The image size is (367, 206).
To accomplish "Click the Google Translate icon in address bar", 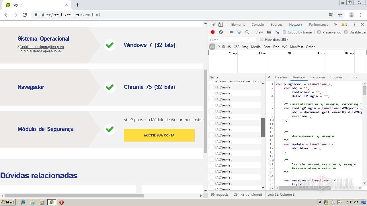I will click(x=331, y=15).
